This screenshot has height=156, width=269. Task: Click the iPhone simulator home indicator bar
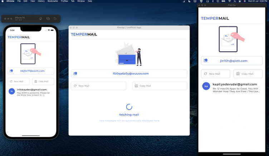pyautogui.click(x=31, y=136)
